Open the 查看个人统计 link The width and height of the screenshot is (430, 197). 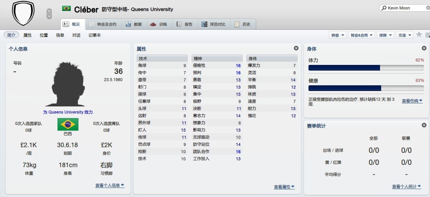pos(407,186)
